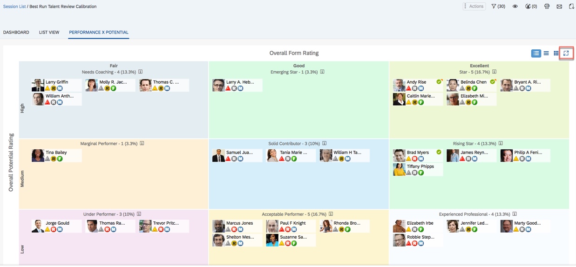The height and width of the screenshot is (267, 576).
Task: Go back to Session List
Action: coord(14,7)
